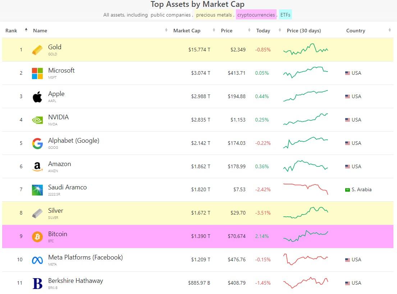Click the Microsoft logo icon
This screenshot has height=294, width=397.
tap(37, 73)
